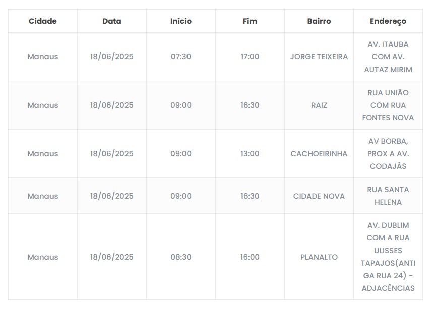The image size is (436, 309).
Task: Select the RUA SANTA HELENA address cell
Action: tap(388, 196)
